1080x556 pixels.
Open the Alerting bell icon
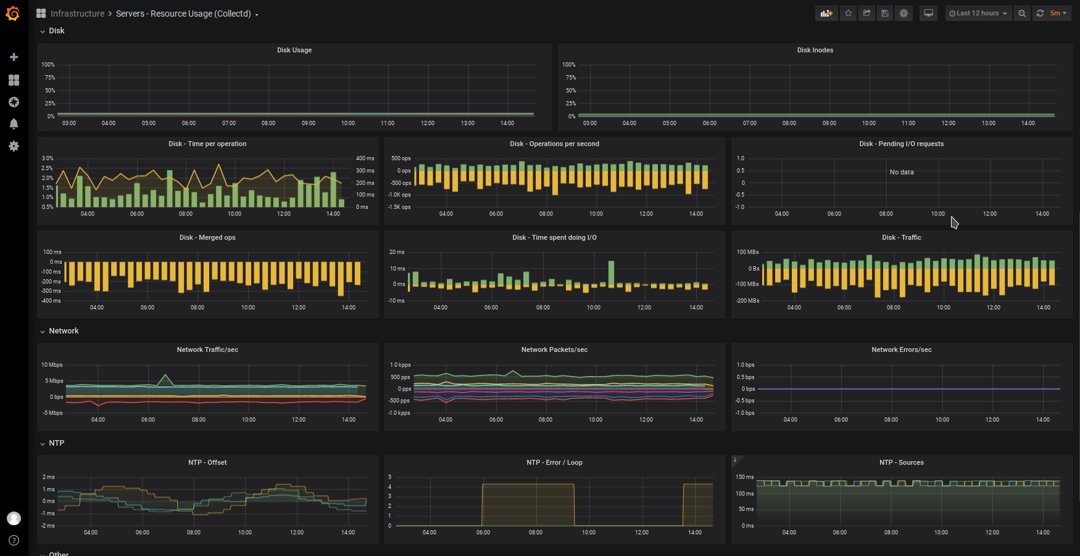click(x=14, y=124)
